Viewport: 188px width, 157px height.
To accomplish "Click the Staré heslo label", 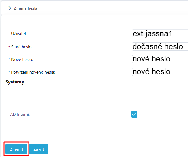I will coord(22,47).
